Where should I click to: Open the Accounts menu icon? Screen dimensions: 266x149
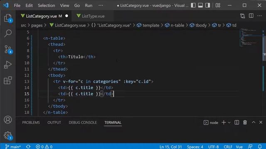click(x=8, y=120)
